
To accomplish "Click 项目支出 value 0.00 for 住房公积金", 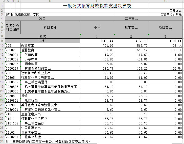I will point(165,137).
